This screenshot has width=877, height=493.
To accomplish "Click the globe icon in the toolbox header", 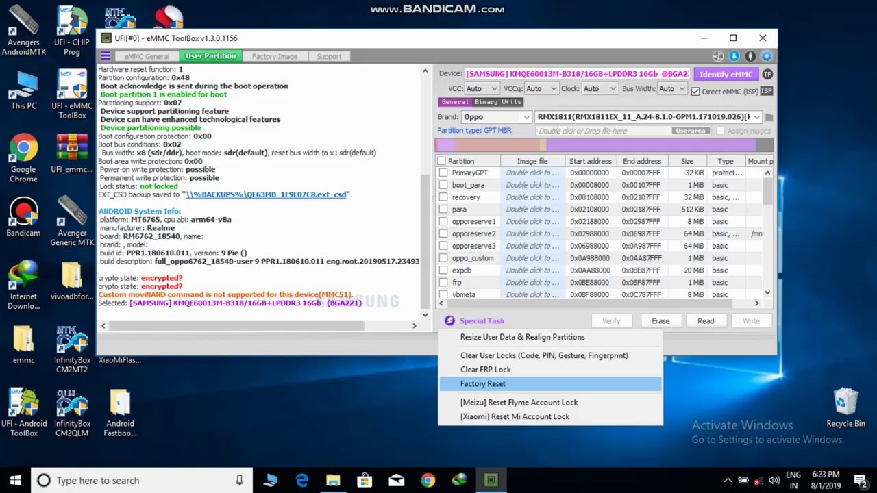I will 718,56.
